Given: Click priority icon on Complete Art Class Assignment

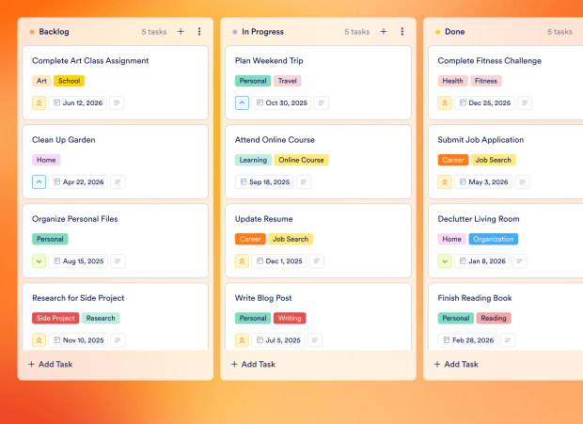Looking at the screenshot, I should tap(39, 102).
